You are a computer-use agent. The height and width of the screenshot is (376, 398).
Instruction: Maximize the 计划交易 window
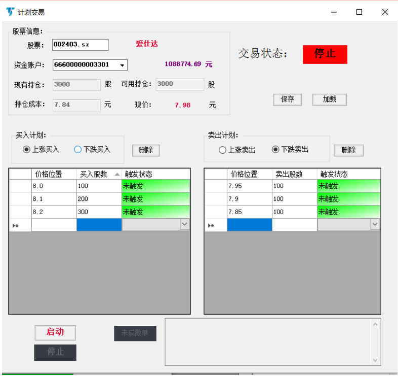[x=359, y=12]
